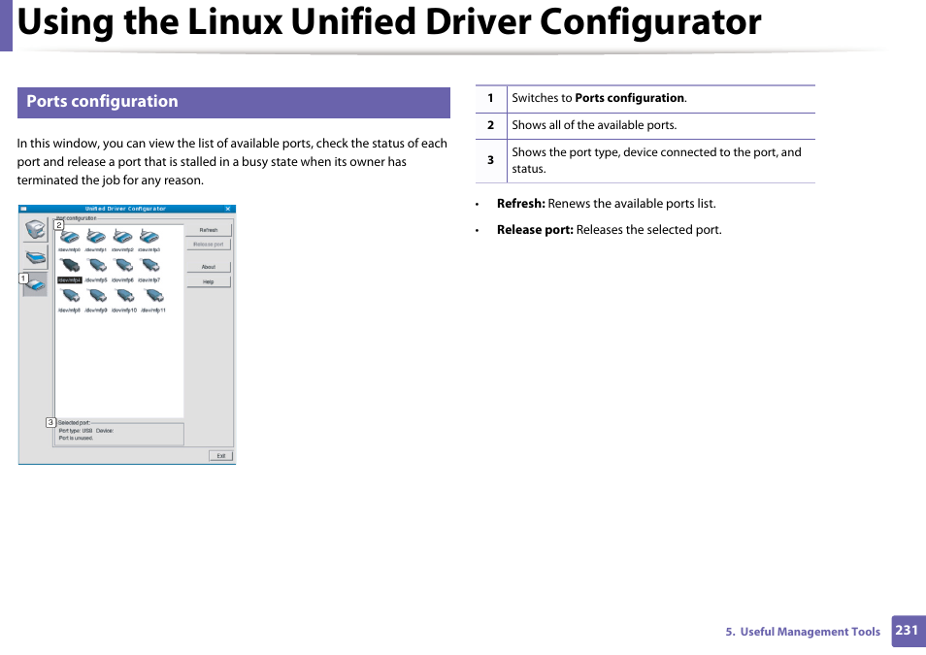Exit the Unified Driver Configurator
The height and width of the screenshot is (655, 926).
(x=221, y=455)
